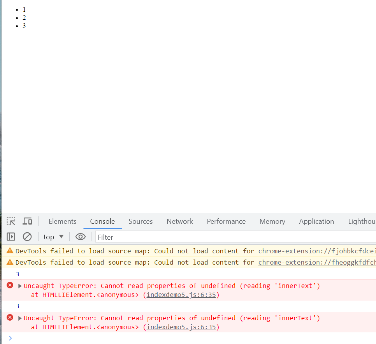Click the second warning triangle icon
376x344 pixels.
pos(10,262)
